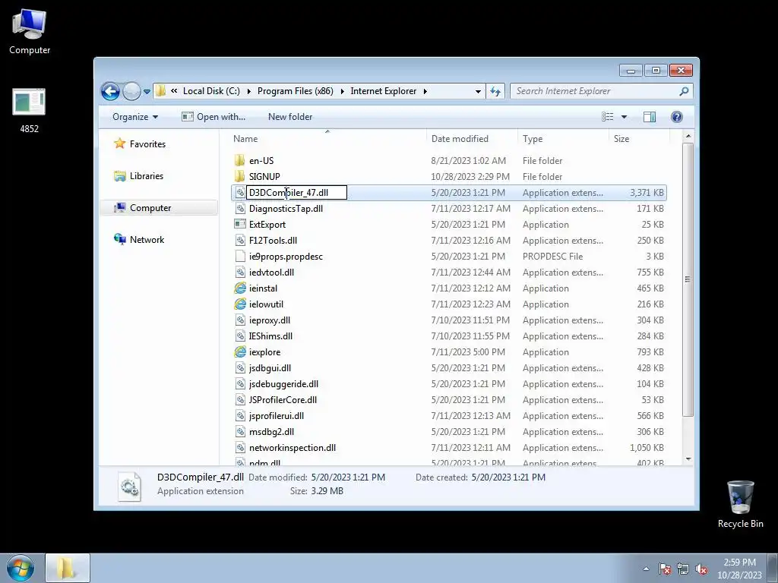Viewport: 778px width, 583px height.
Task: Click the Back navigation arrow button
Action: pyautogui.click(x=110, y=91)
